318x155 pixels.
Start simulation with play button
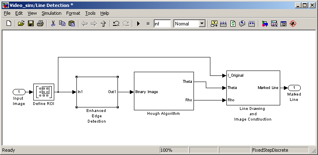[138, 24]
